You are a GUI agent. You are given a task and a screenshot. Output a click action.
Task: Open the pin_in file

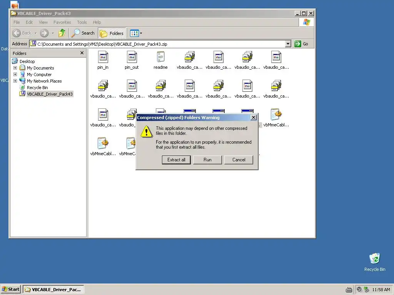coord(103,60)
